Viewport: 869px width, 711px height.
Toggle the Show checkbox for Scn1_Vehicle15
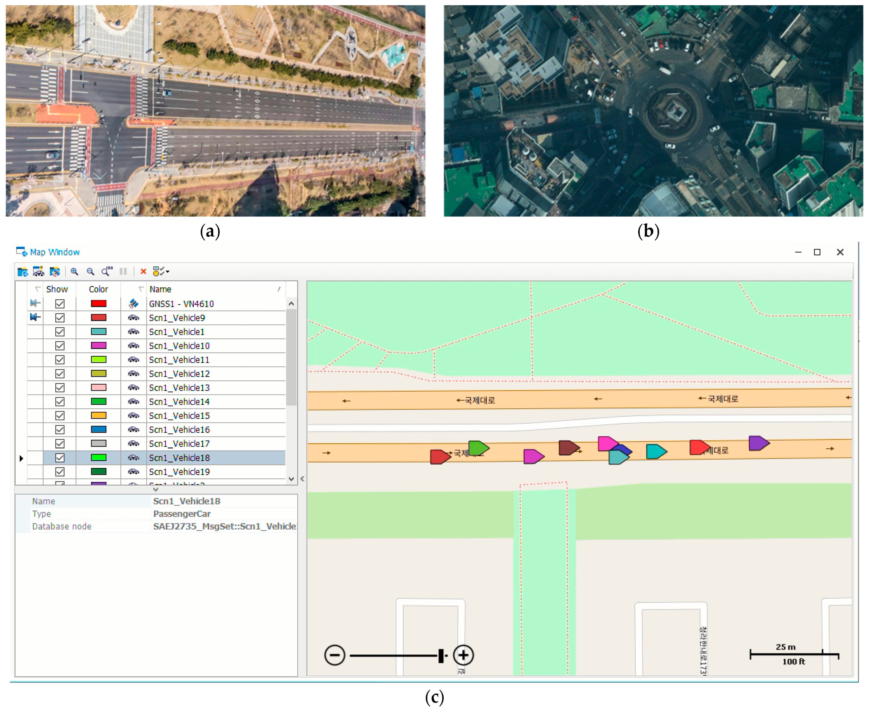pos(60,416)
